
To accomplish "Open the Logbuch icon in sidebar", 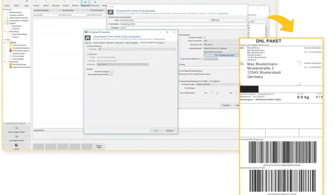I will point(16,145).
